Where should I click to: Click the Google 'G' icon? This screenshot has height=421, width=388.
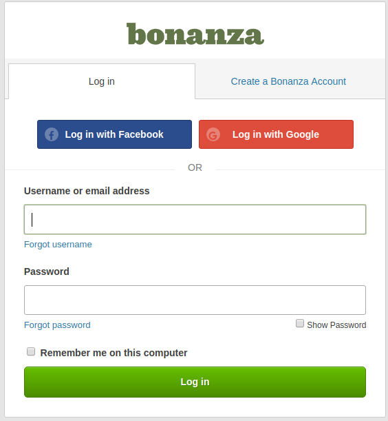[213, 134]
